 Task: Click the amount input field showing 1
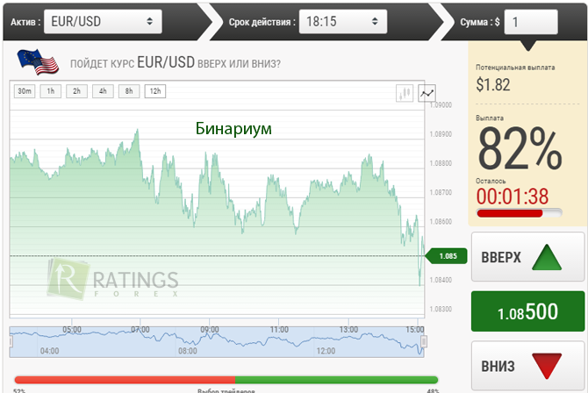531,22
